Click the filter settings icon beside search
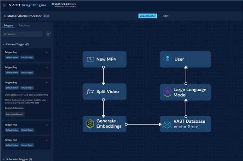 [48, 34]
